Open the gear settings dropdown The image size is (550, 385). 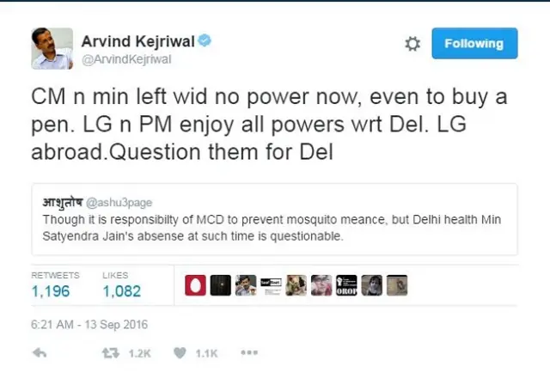pyautogui.click(x=412, y=44)
